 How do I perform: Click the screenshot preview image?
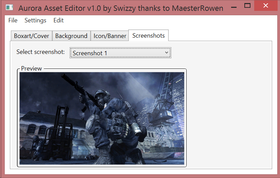[102, 118]
